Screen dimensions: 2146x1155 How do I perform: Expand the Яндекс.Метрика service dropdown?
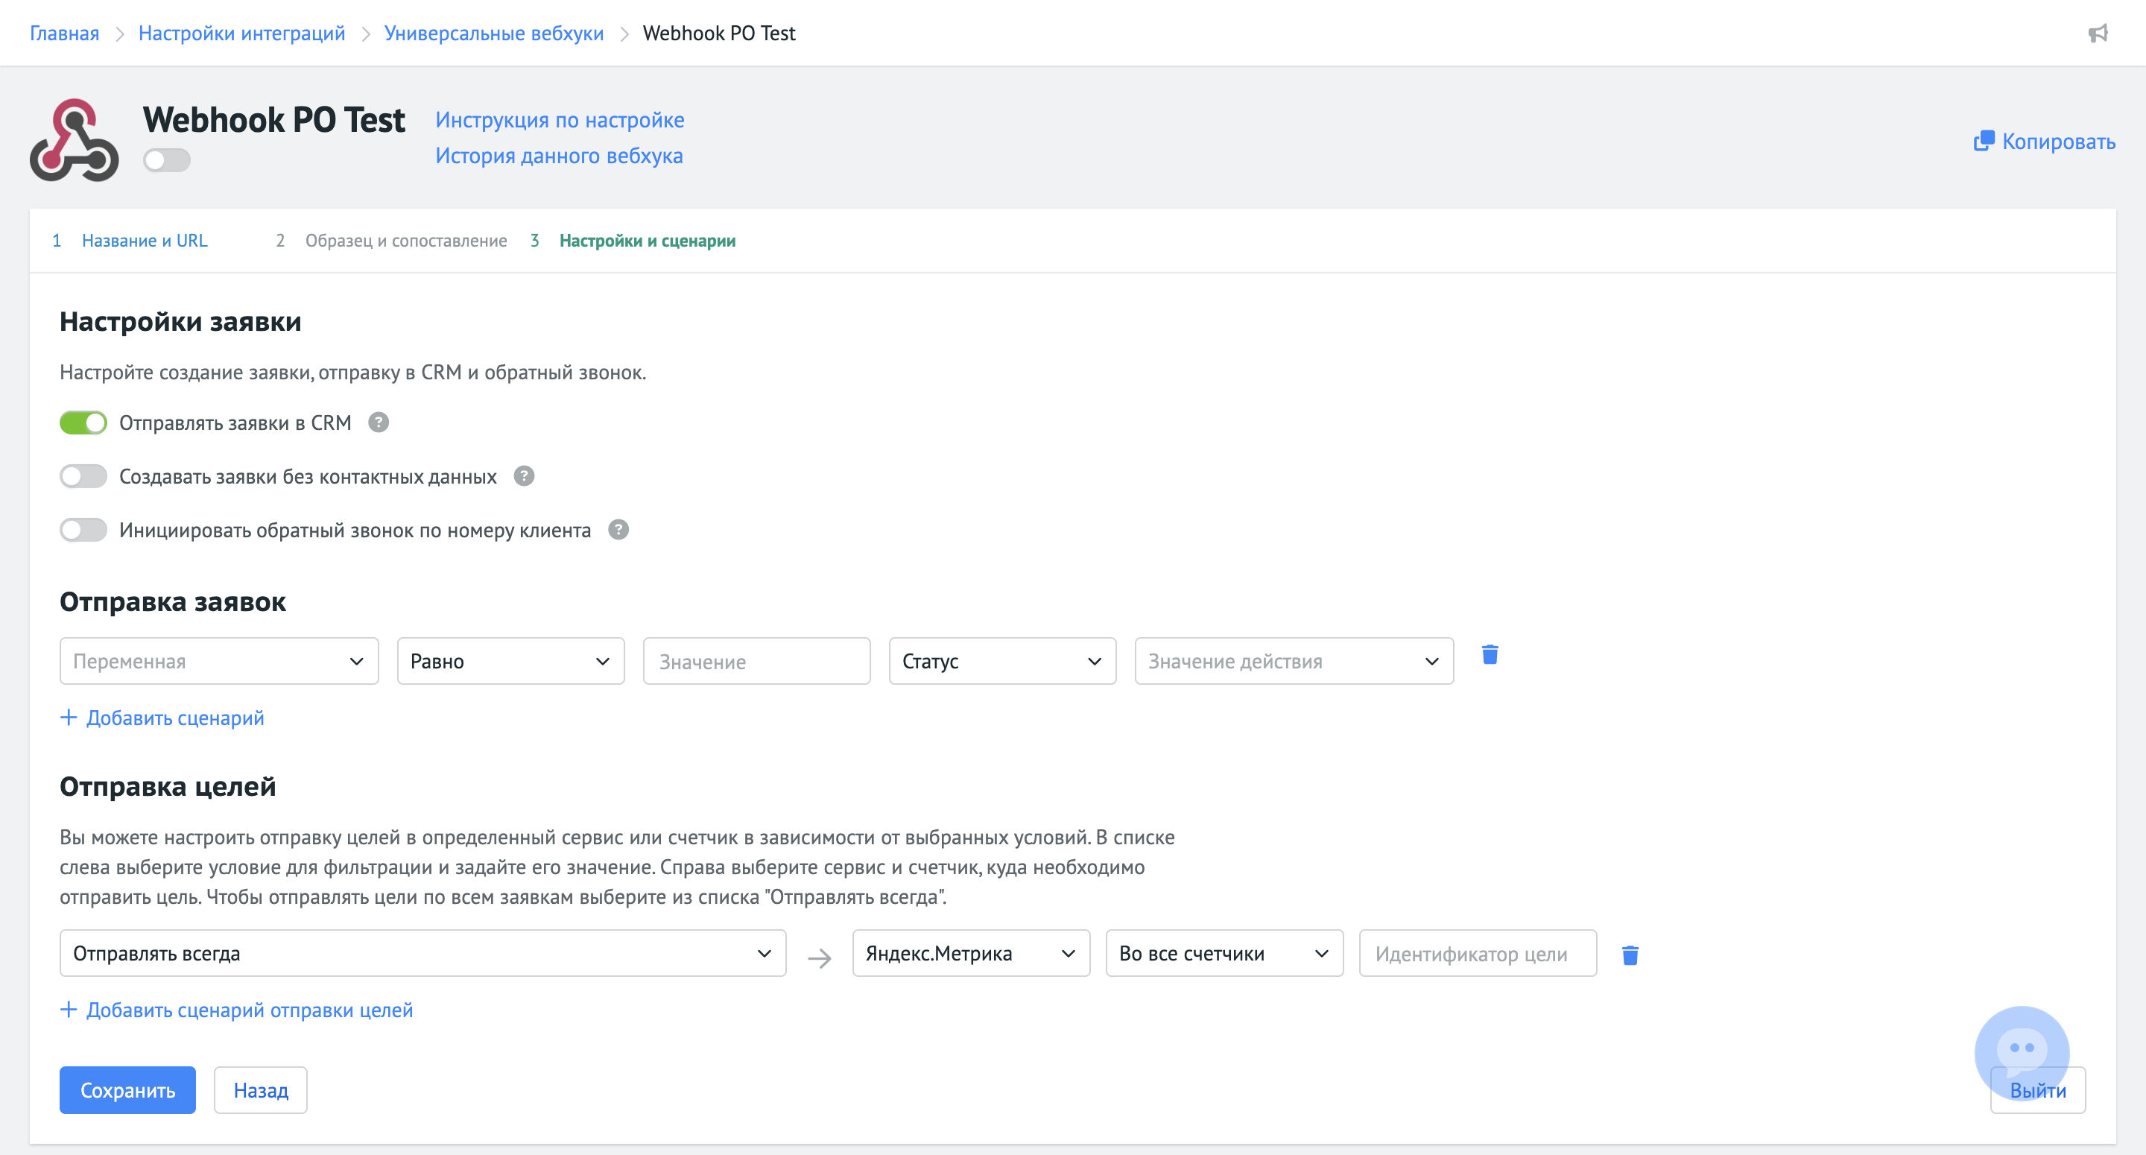[970, 953]
